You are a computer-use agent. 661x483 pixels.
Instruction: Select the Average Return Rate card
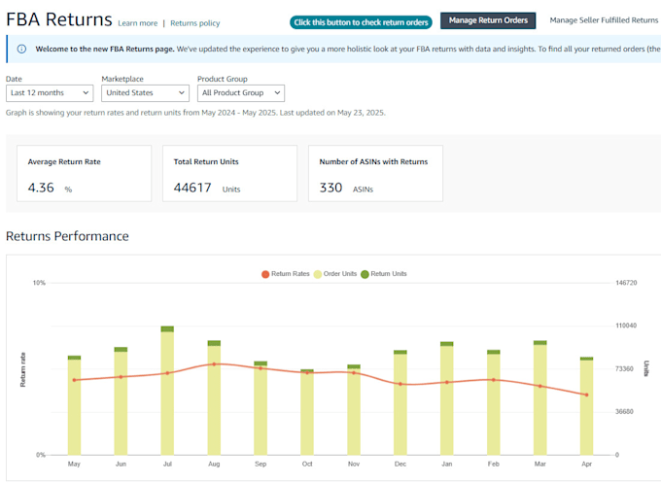coord(84,173)
